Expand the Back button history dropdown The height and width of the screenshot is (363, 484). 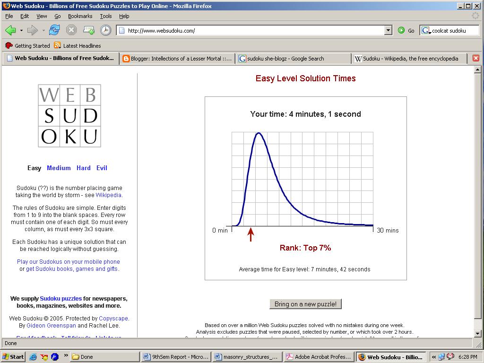click(x=21, y=31)
